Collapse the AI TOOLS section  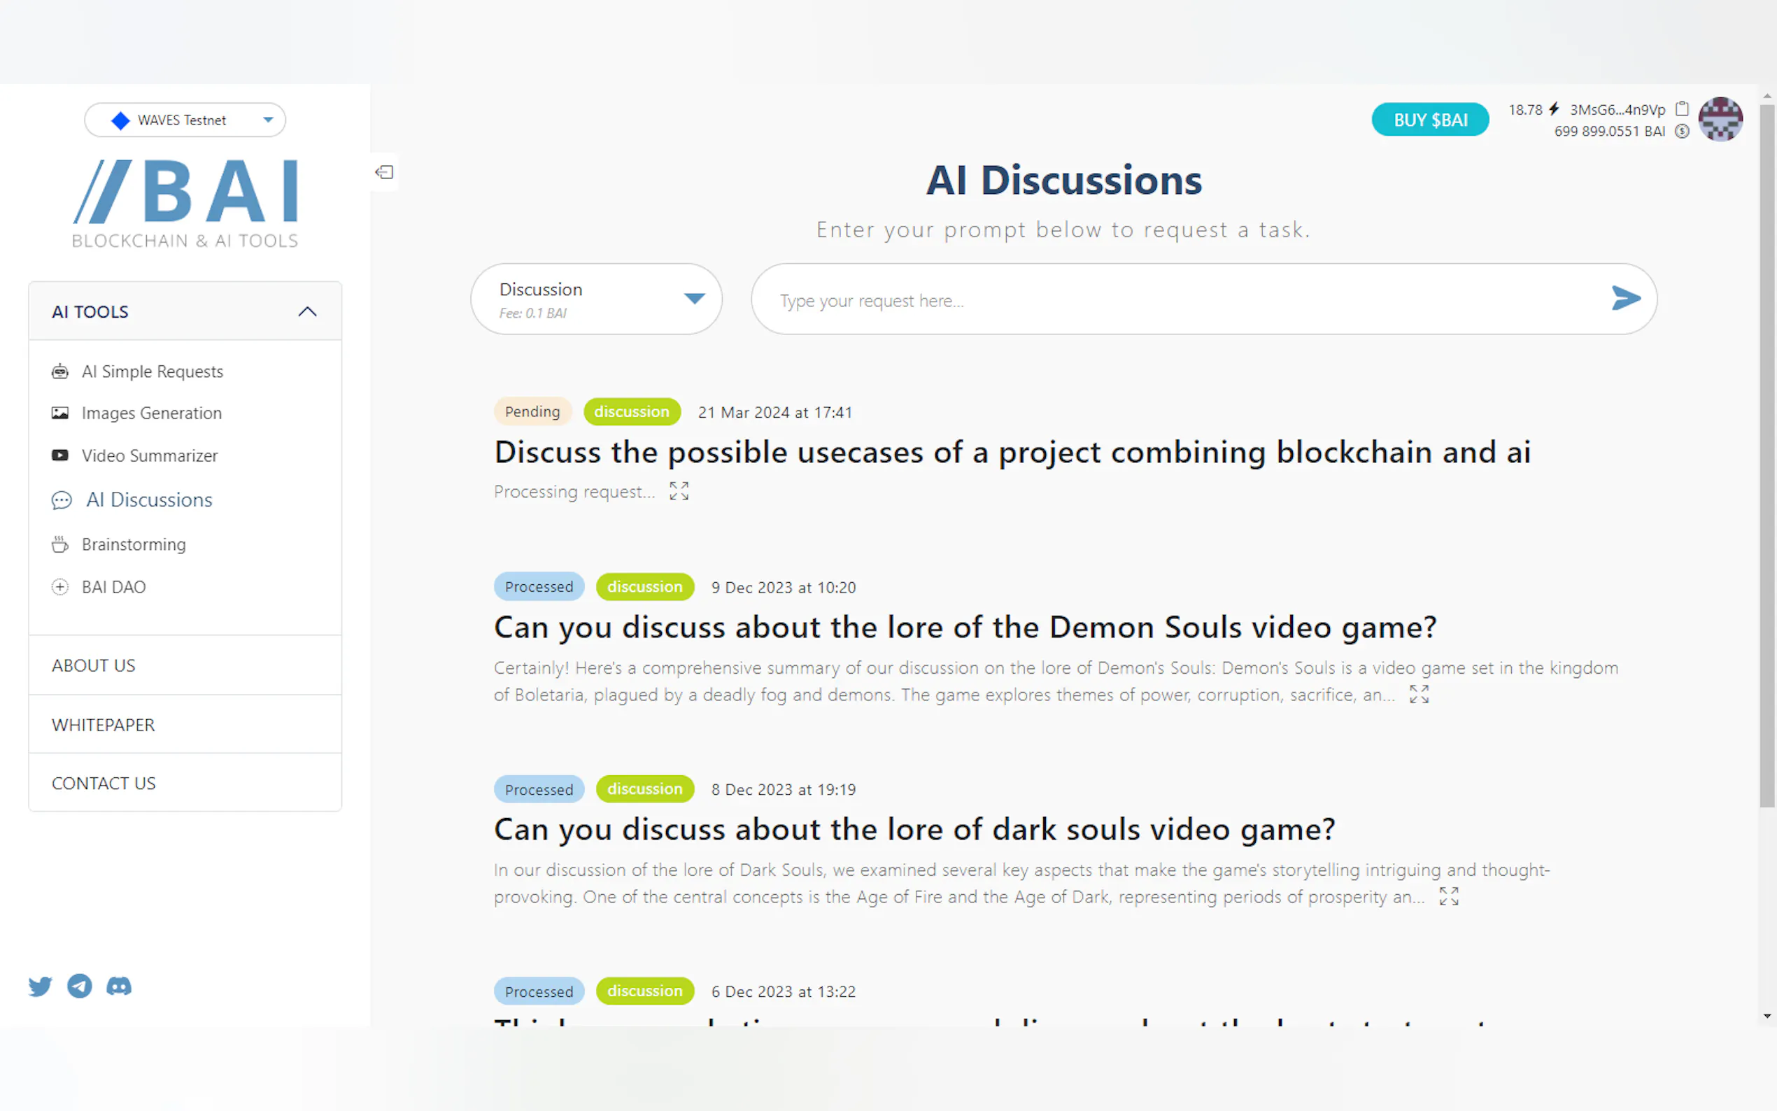[307, 311]
